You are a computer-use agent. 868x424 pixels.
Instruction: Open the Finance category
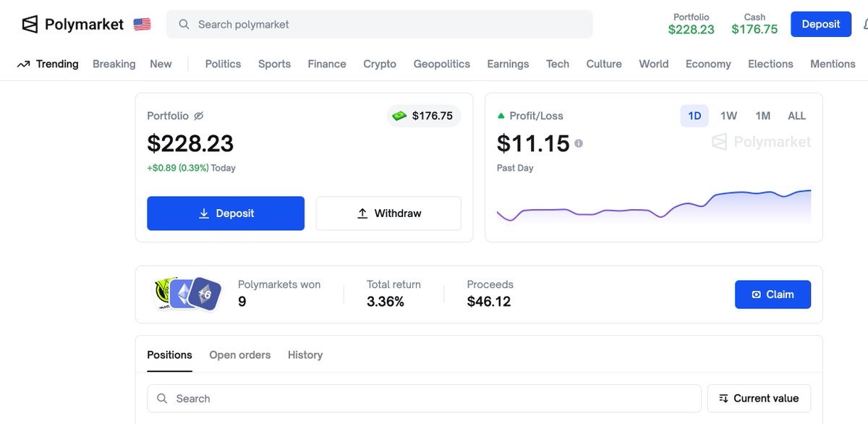(327, 64)
